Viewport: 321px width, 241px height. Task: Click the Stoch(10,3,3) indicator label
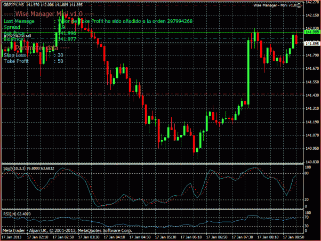[29, 168]
